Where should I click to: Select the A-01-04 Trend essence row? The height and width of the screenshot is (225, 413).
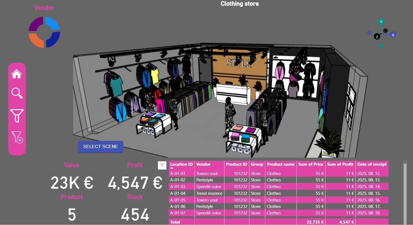coord(209,193)
